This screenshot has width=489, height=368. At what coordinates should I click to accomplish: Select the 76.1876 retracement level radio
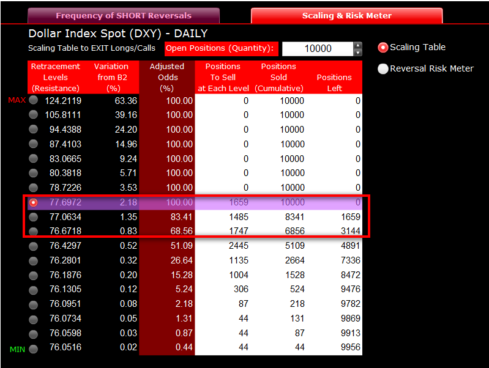click(x=34, y=276)
